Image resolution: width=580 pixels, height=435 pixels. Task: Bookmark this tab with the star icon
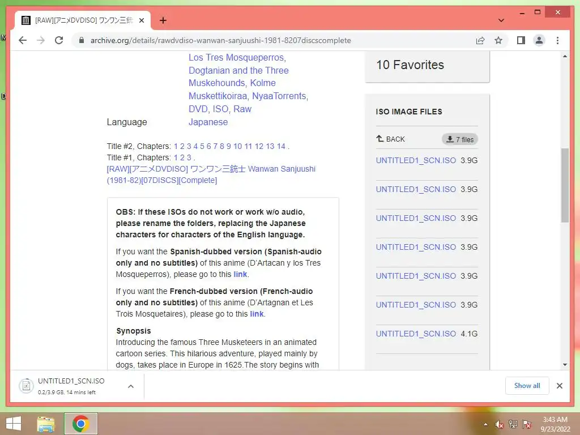point(498,40)
